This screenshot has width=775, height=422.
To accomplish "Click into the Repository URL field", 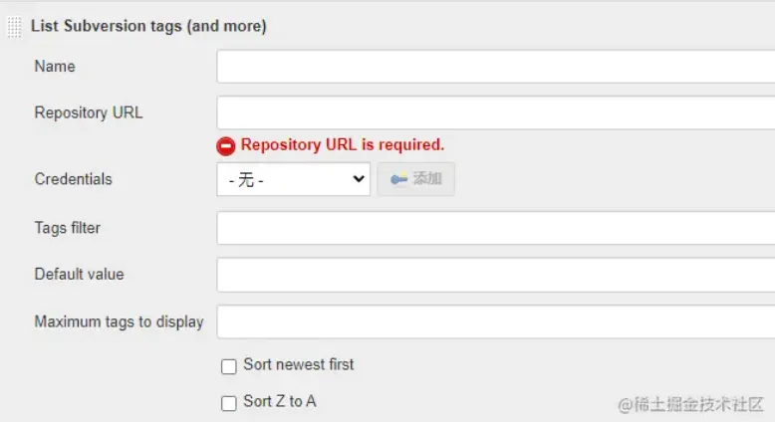I will pyautogui.click(x=495, y=112).
